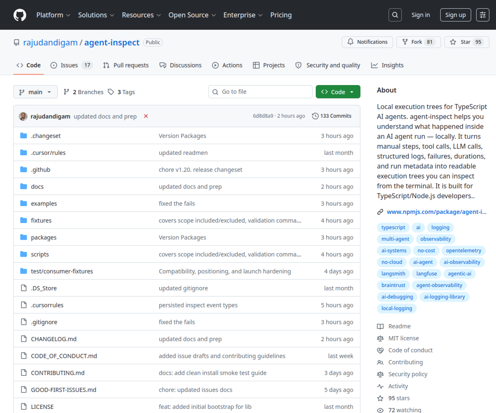Open the packages folder
This screenshot has height=413, width=496.
pyautogui.click(x=44, y=237)
